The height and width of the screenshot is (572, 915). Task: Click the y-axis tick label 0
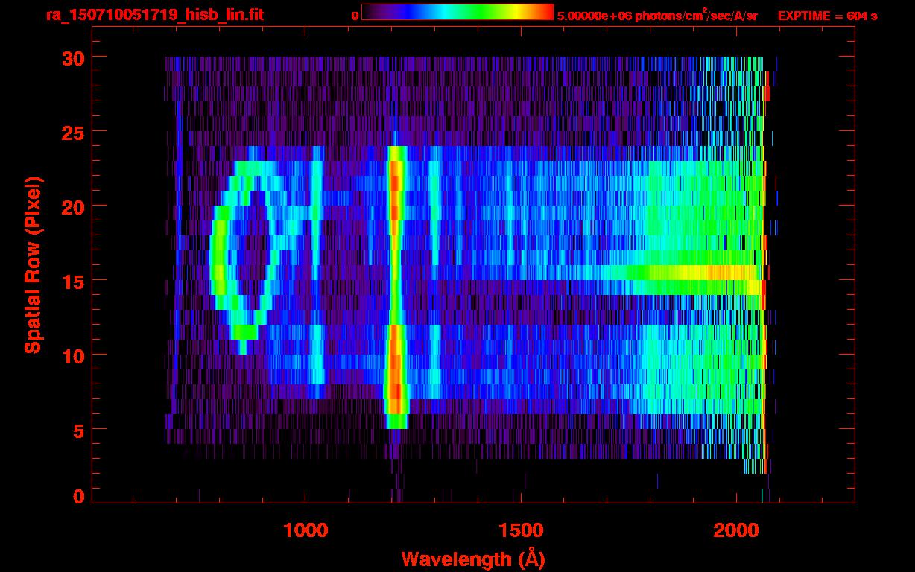pyautogui.click(x=78, y=497)
